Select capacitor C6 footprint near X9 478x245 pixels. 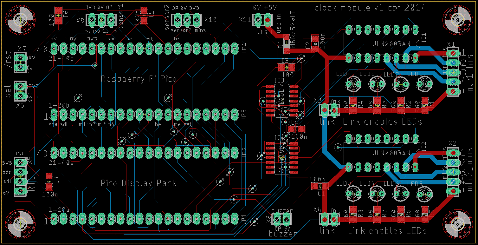click(x=59, y=15)
